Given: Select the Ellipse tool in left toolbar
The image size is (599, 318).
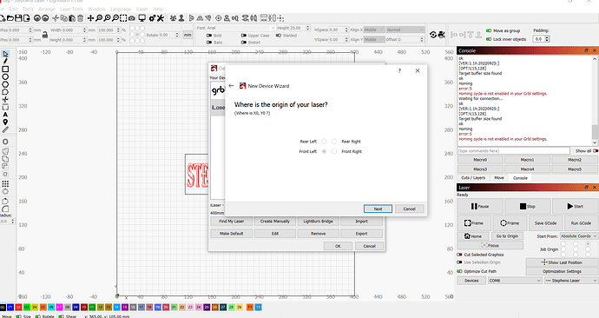Looking at the screenshot, I should pos(5,76).
